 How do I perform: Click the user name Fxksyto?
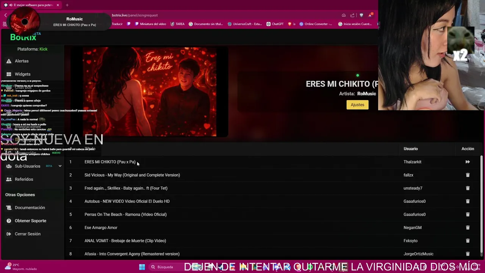click(410, 241)
